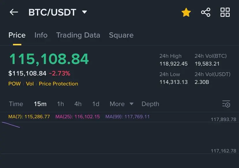Tap the POW tag link
The image size is (239, 168).
[x=14, y=84]
